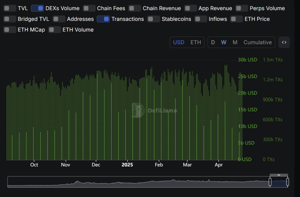Disable the Transactions toggle
The width and height of the screenshot is (300, 197).
coord(103,19)
